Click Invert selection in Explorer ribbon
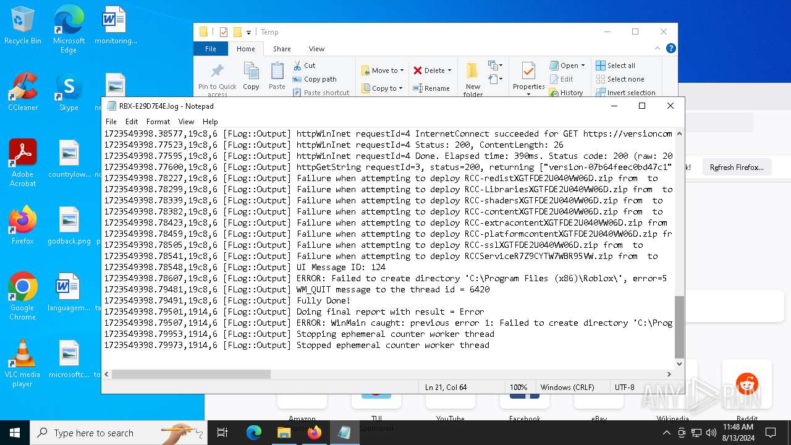Screen dimensions: 791x445 tap(625, 93)
